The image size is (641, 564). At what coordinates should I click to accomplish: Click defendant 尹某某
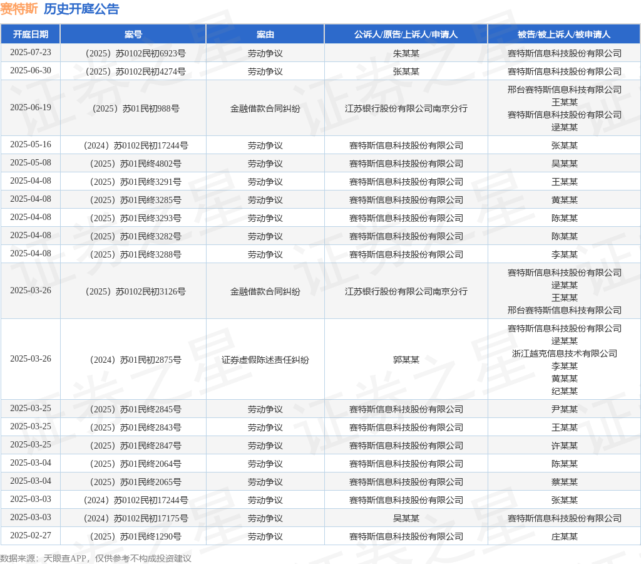tap(564, 409)
